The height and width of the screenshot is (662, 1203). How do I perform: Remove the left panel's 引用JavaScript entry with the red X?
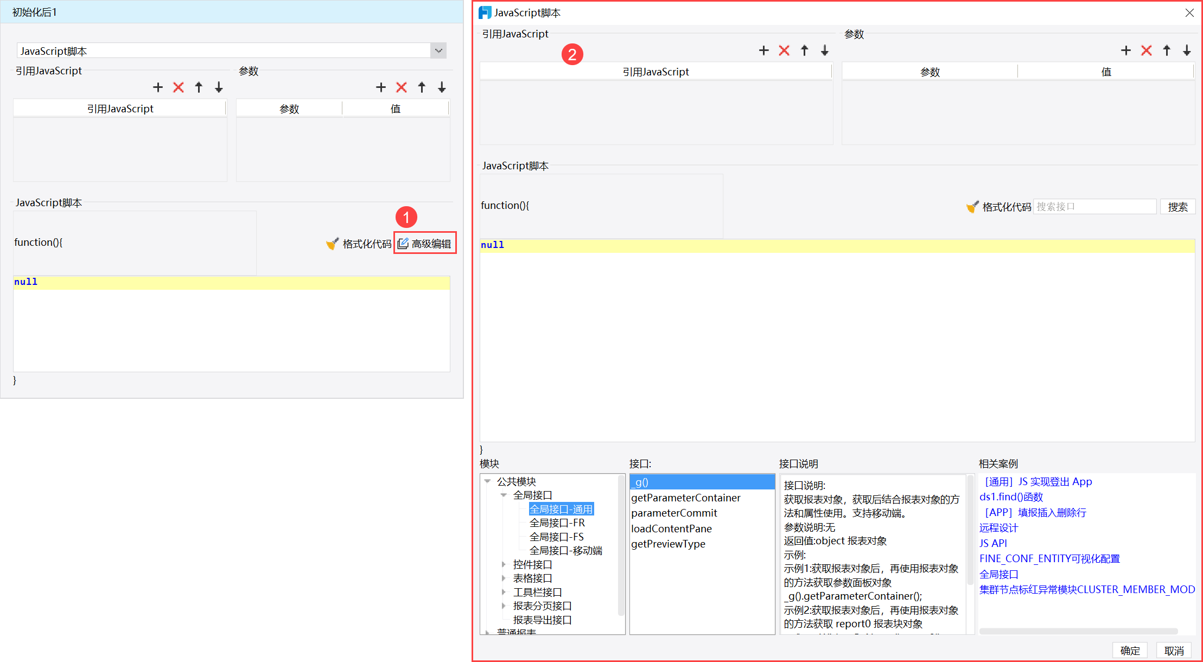[178, 87]
